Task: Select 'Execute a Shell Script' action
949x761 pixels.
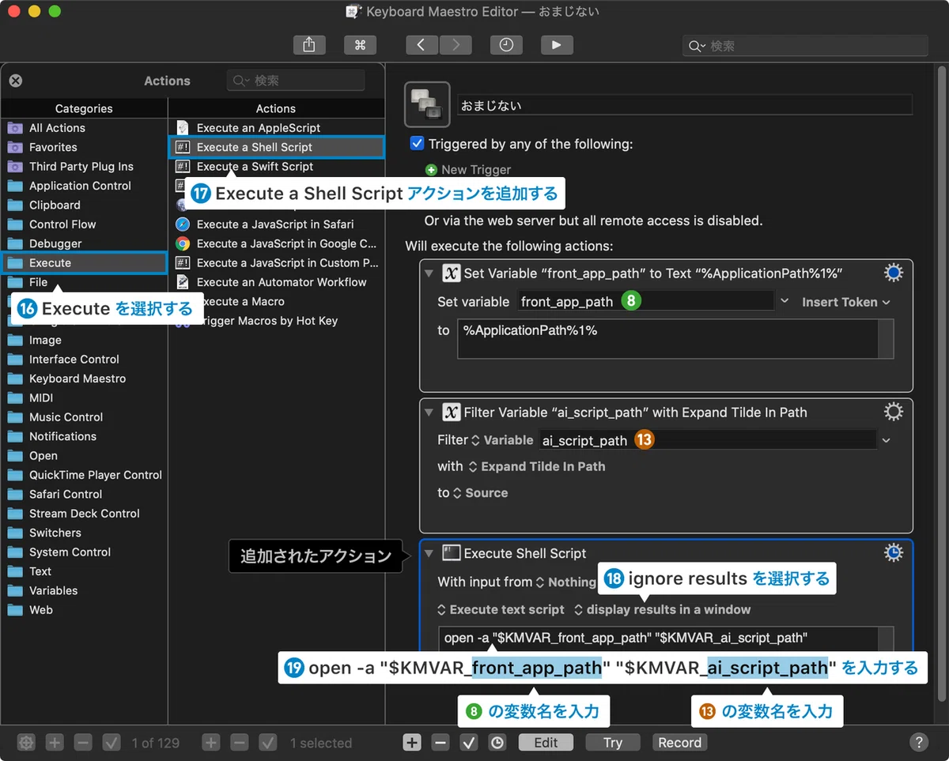Action: tap(276, 147)
